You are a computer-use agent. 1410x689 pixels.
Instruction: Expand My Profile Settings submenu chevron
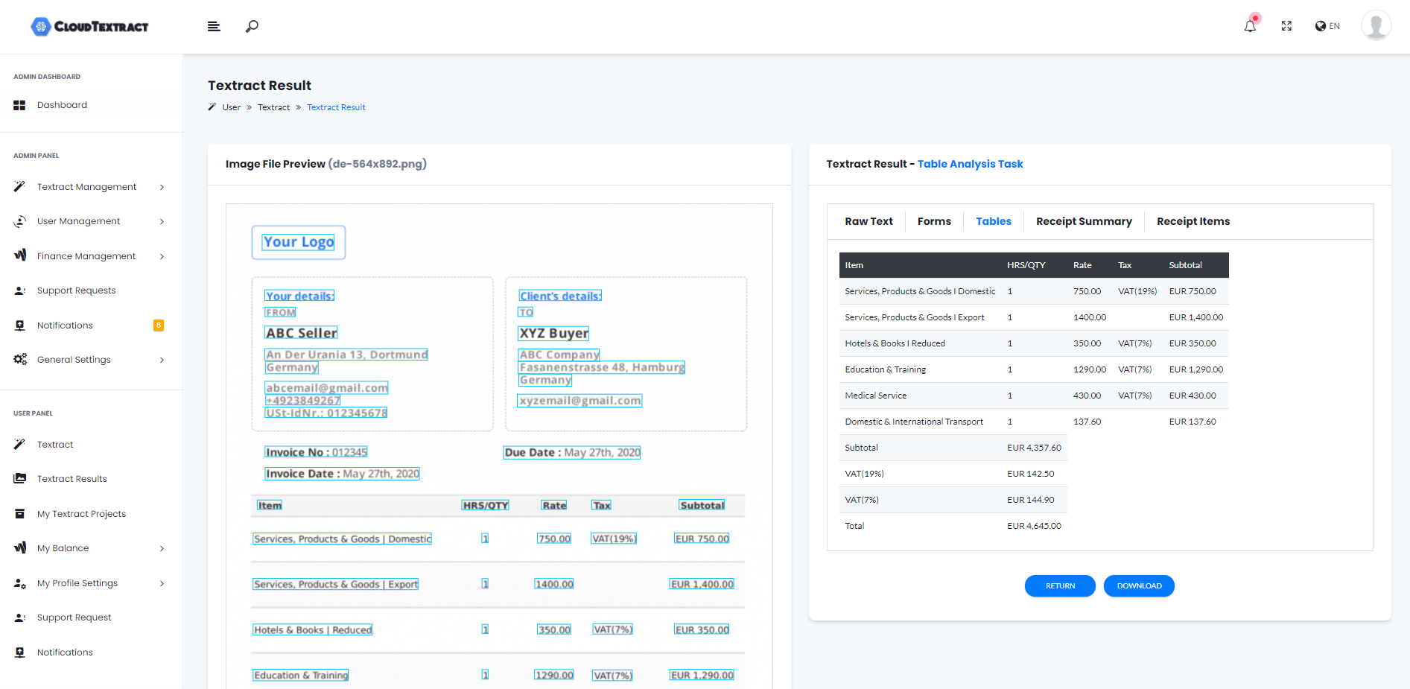point(162,583)
